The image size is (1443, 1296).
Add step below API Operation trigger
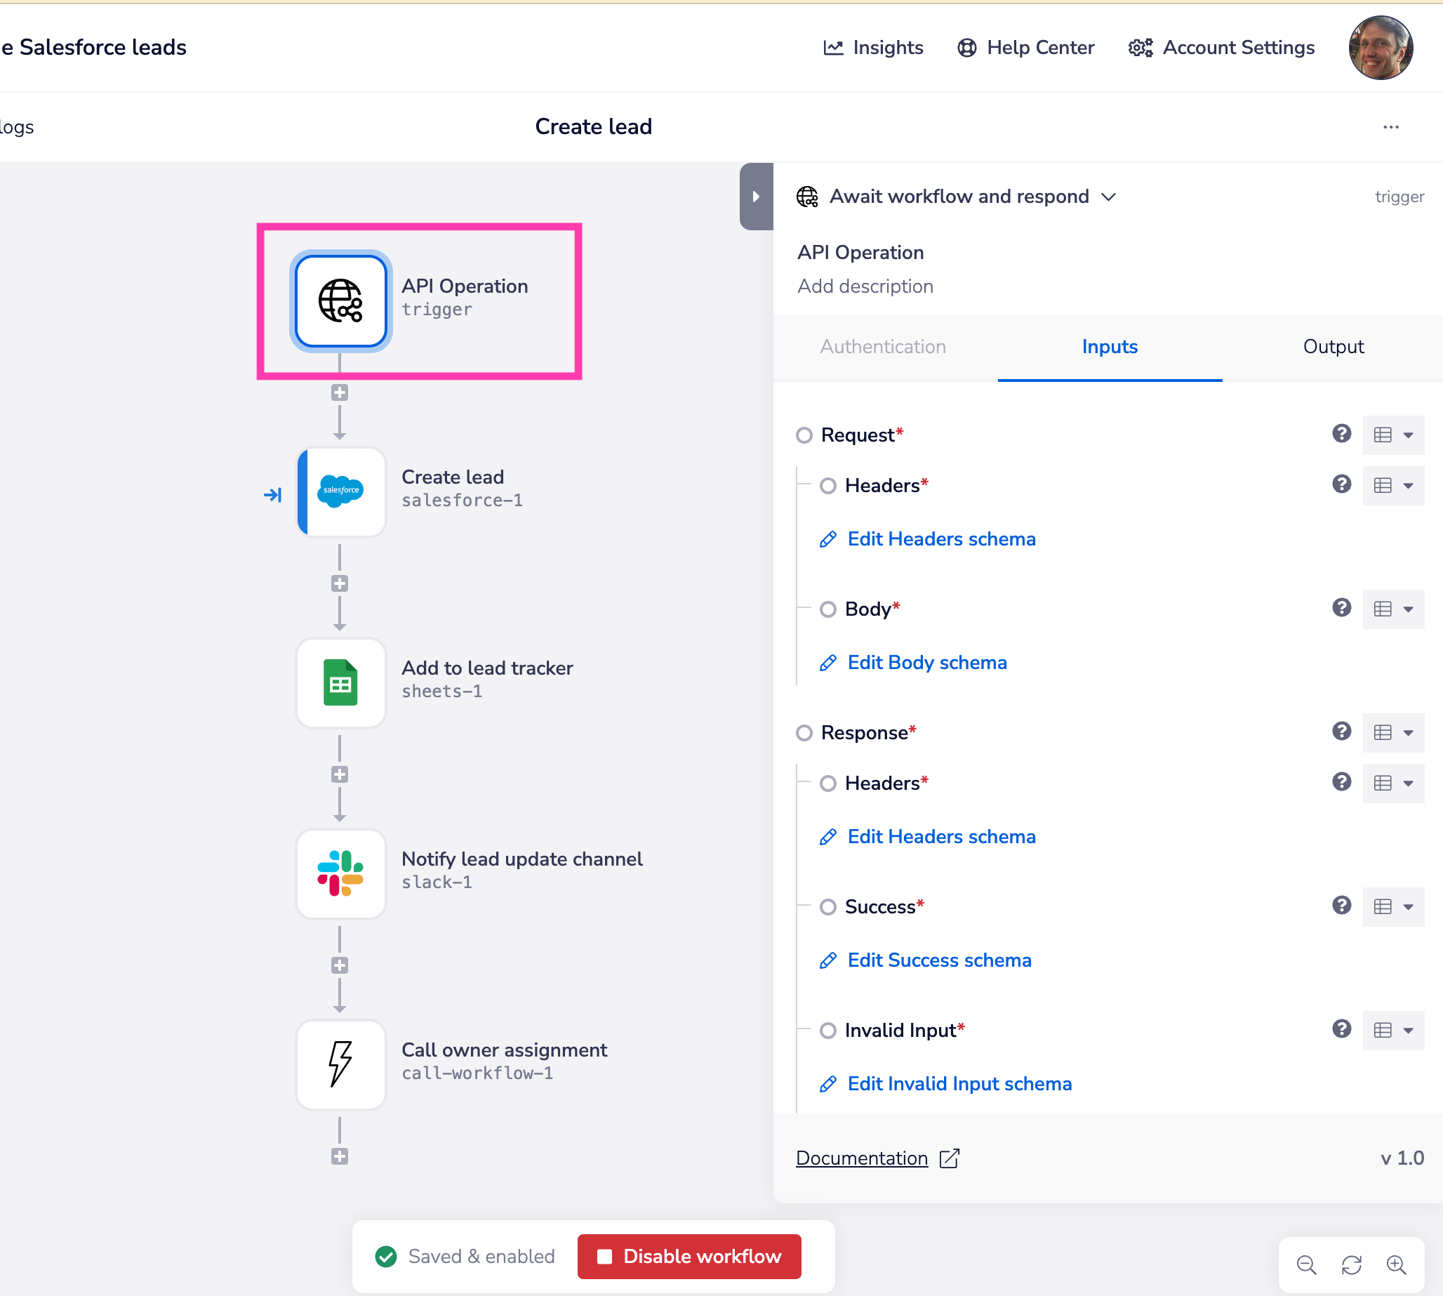(340, 392)
